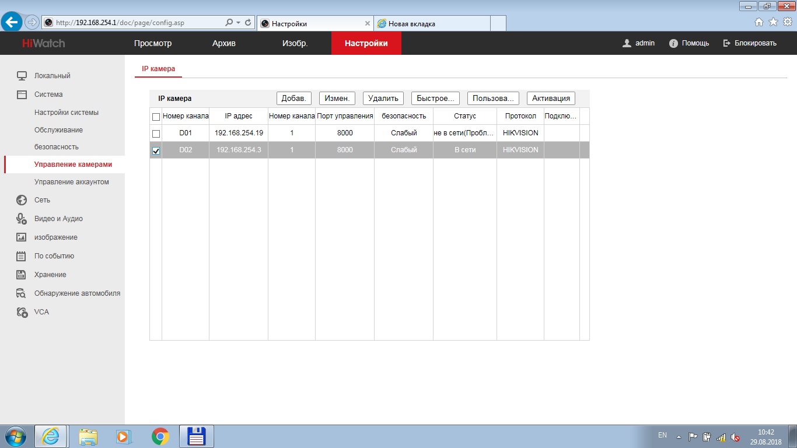Switch to the IP камера tab

(x=159, y=69)
